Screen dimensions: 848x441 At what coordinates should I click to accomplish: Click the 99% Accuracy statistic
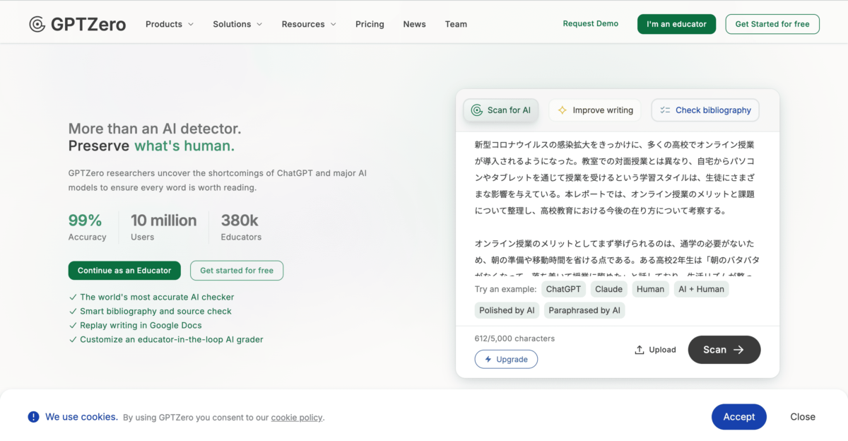click(x=87, y=228)
